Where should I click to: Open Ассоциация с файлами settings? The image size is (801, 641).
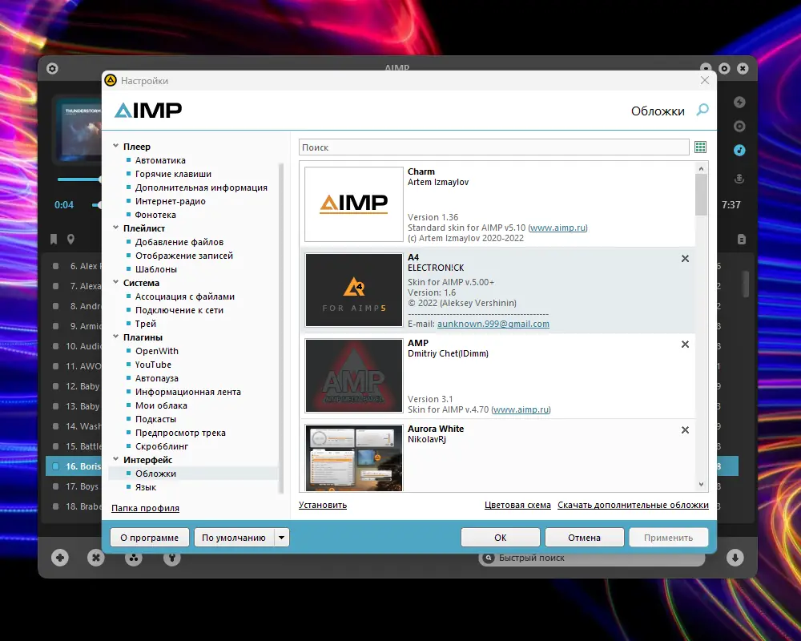pos(185,296)
